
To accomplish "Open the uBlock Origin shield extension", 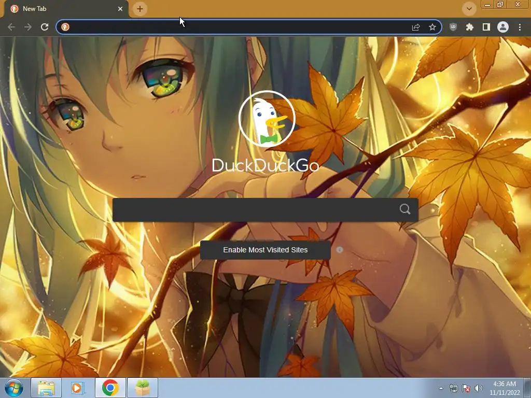I will [x=453, y=27].
